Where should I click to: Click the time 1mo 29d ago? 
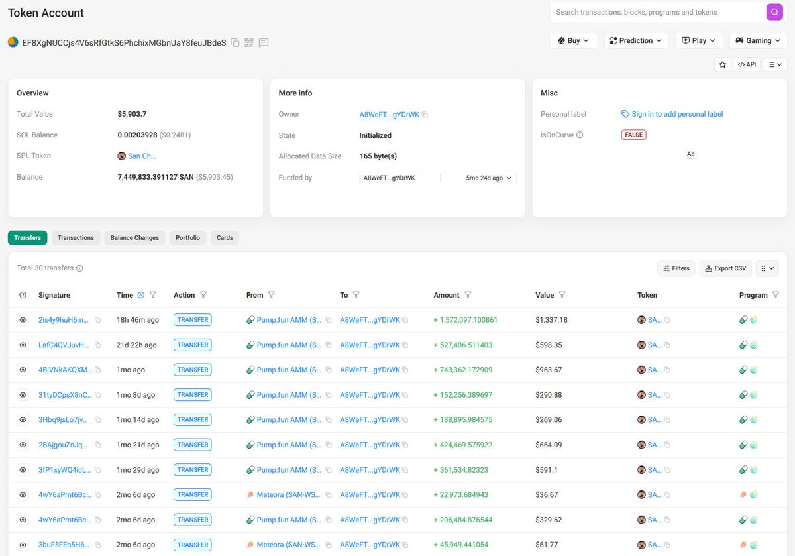[x=138, y=470]
